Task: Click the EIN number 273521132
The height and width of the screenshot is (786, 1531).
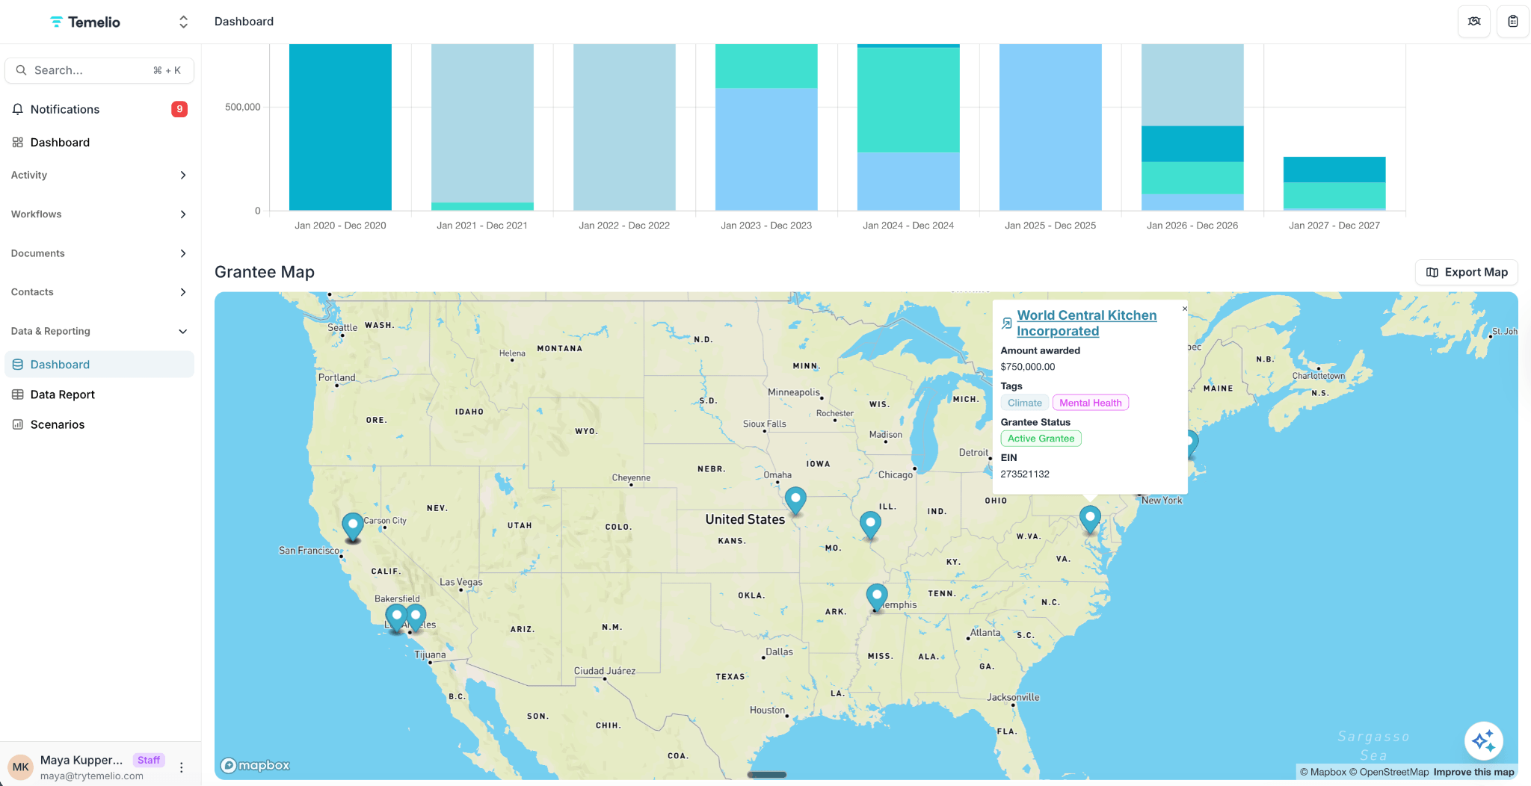Action: click(1025, 474)
